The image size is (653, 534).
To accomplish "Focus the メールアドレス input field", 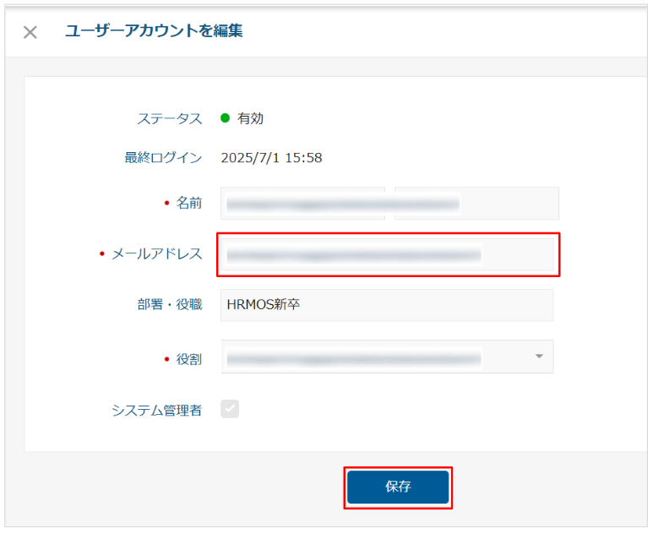I will point(386,254).
